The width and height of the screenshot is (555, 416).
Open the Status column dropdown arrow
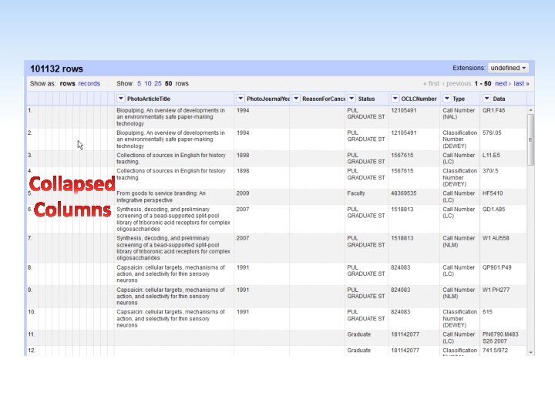[x=351, y=99]
